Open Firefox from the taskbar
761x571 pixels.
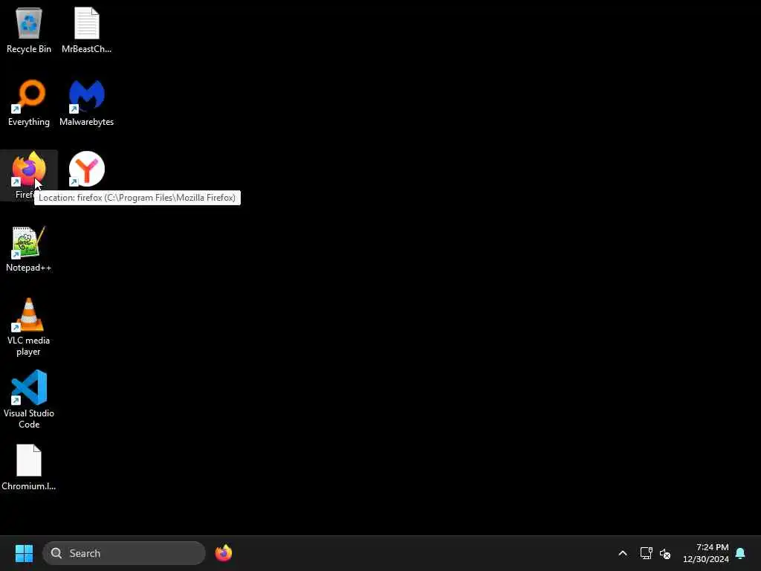[x=223, y=553]
